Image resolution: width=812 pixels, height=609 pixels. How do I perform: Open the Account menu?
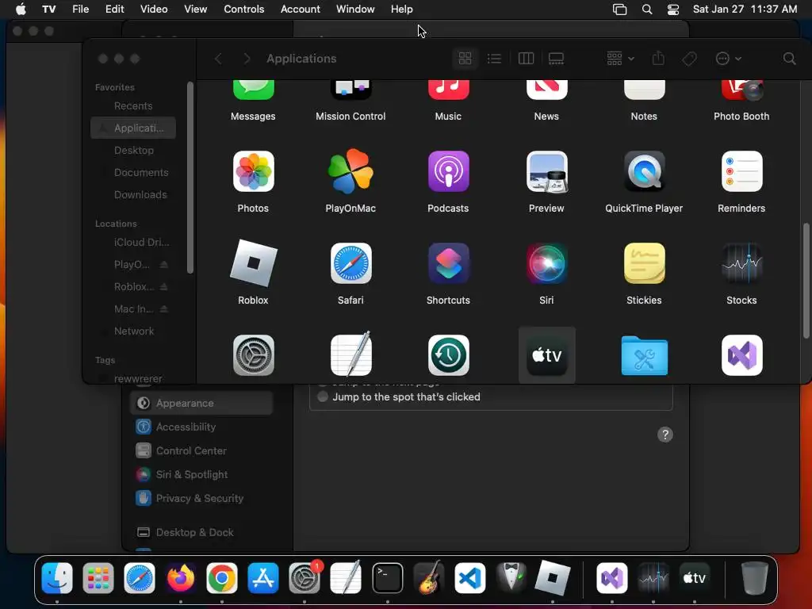pyautogui.click(x=301, y=10)
